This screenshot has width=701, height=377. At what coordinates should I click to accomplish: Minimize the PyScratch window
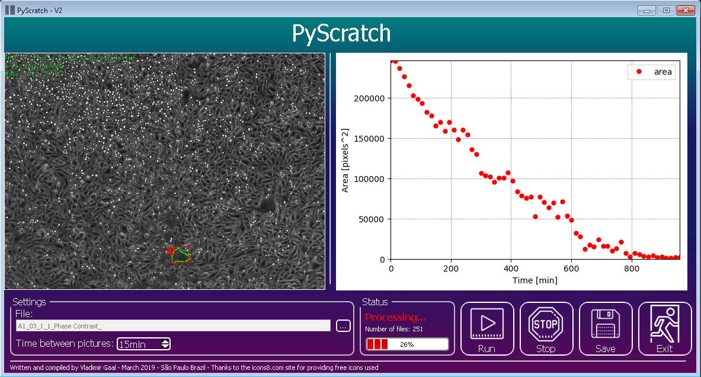646,10
